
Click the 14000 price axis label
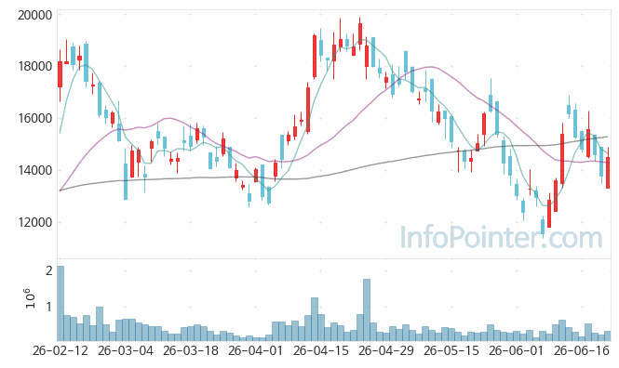click(34, 170)
